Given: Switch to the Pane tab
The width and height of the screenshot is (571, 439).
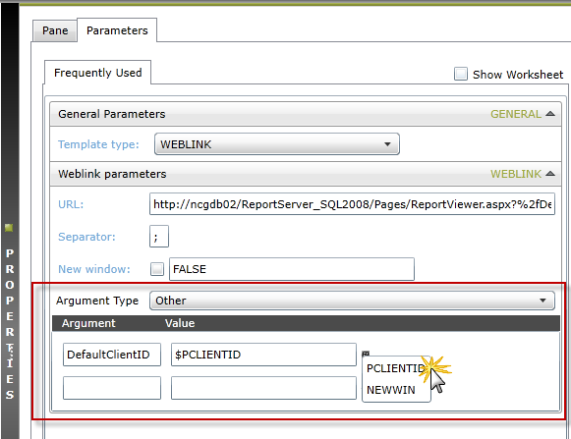Looking at the screenshot, I should (x=55, y=30).
